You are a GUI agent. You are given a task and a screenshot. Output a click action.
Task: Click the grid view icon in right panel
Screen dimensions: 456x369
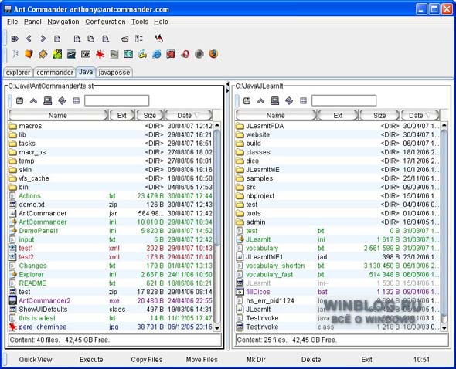303,101
